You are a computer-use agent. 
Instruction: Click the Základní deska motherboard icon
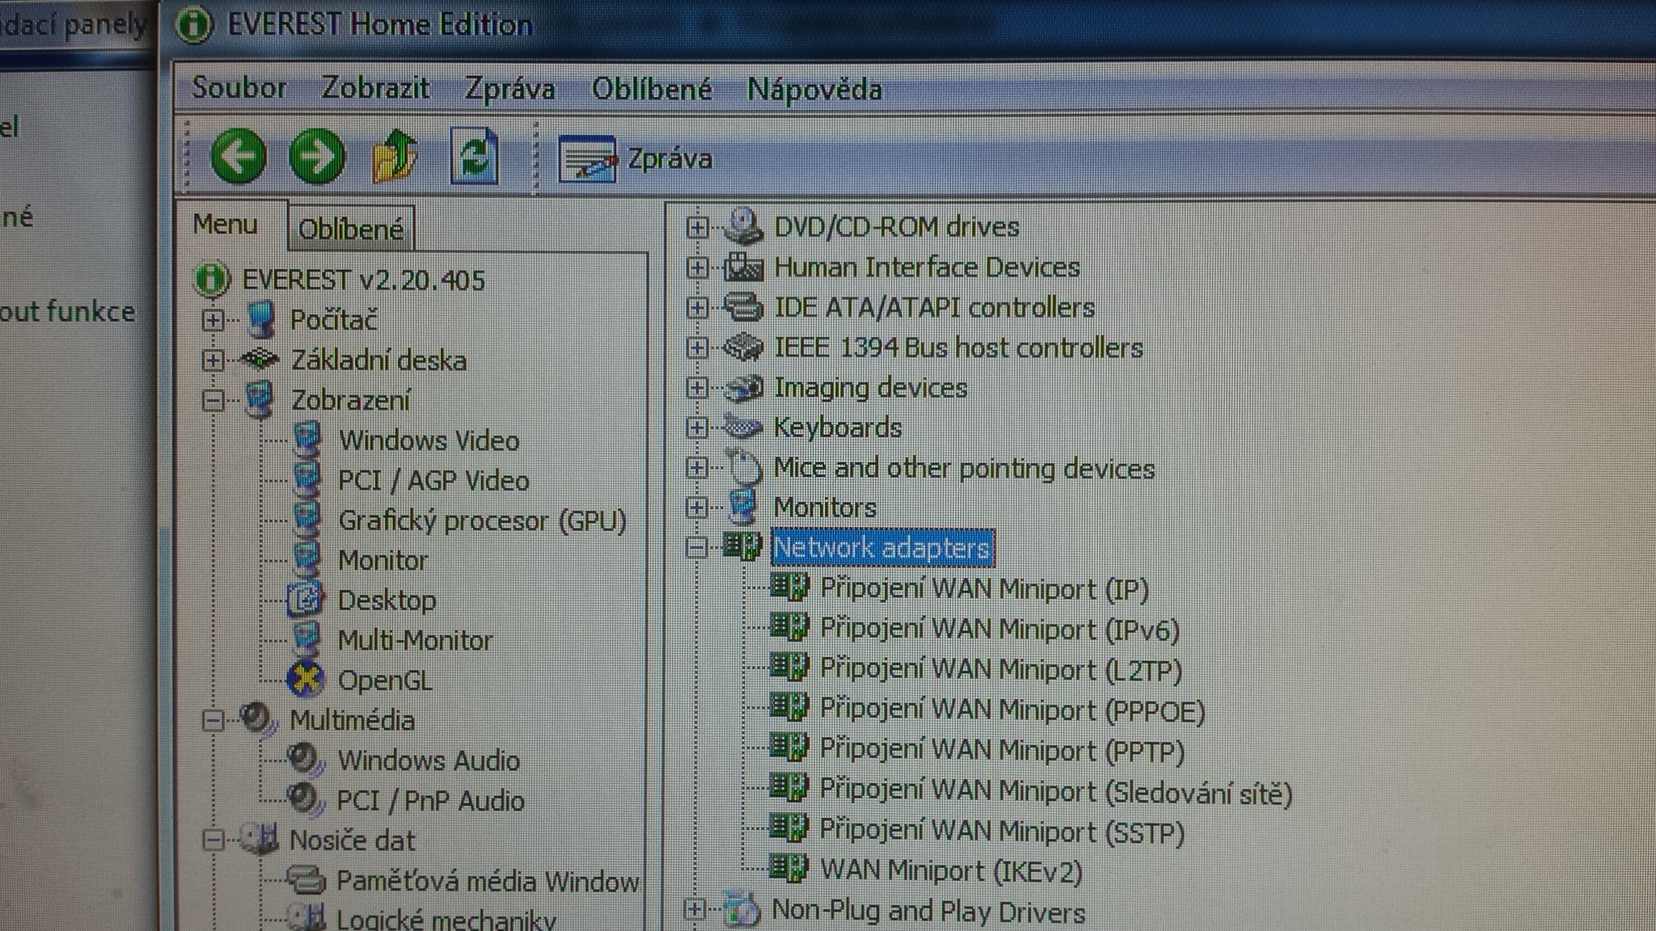260,359
